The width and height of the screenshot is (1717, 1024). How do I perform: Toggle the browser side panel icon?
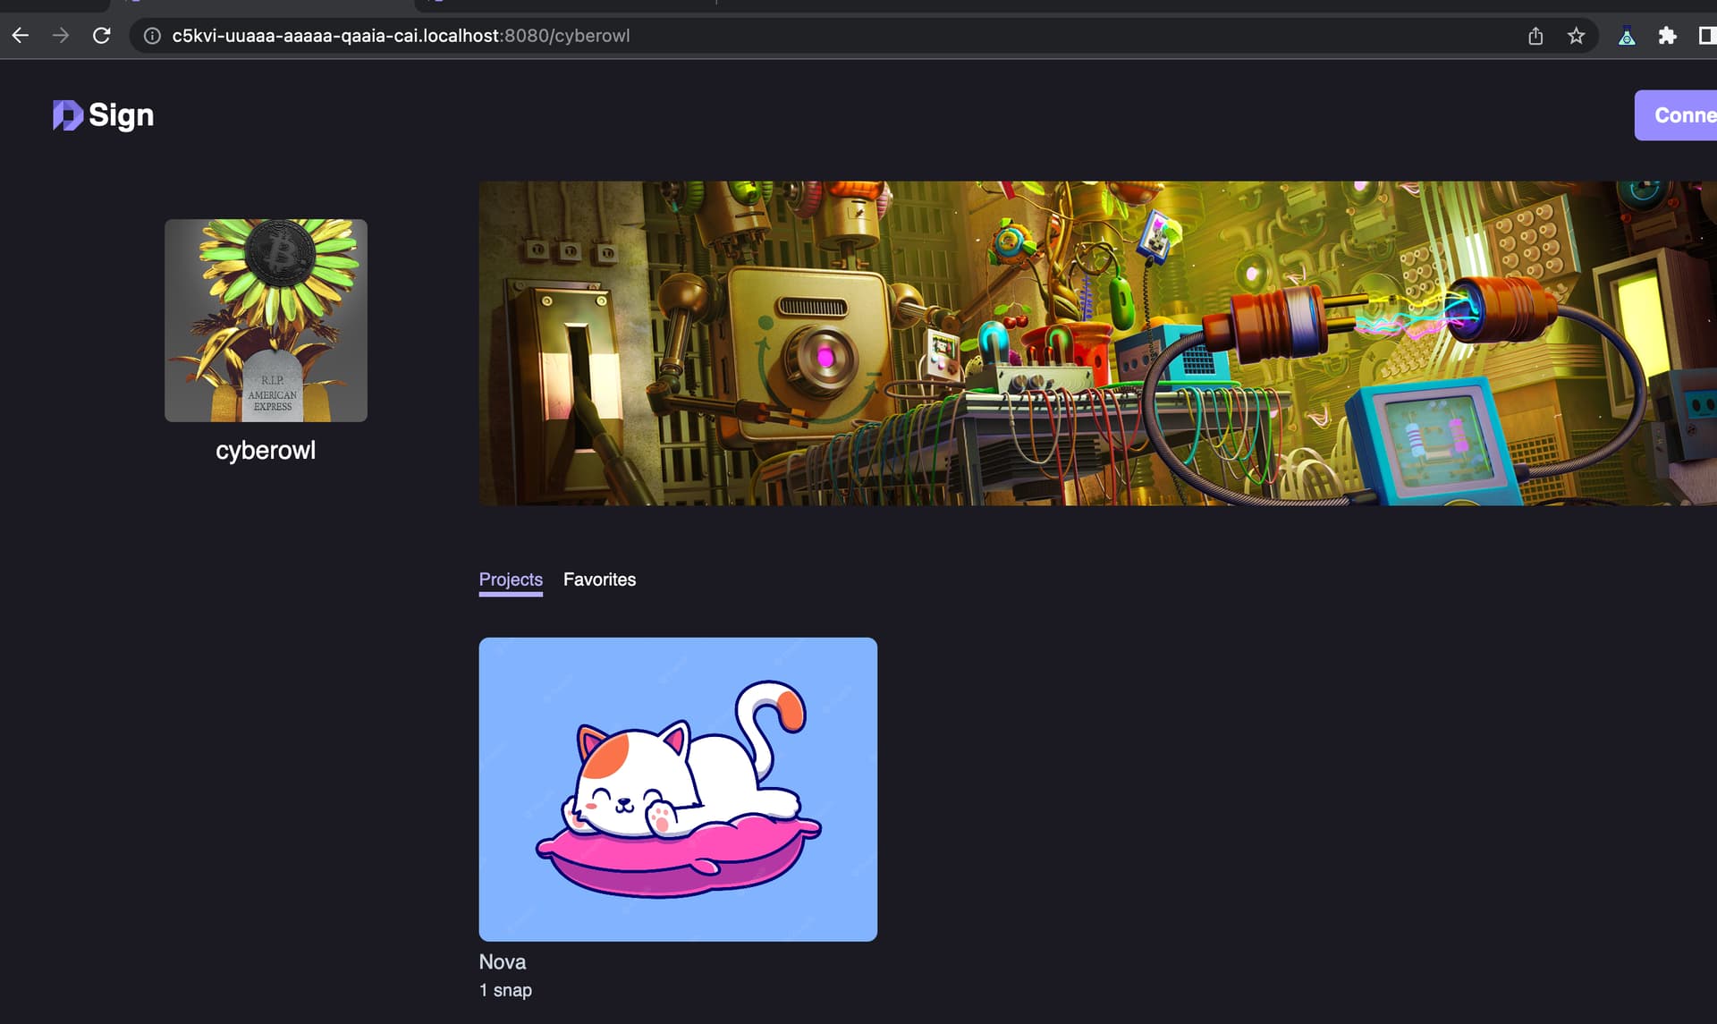pyautogui.click(x=1706, y=36)
